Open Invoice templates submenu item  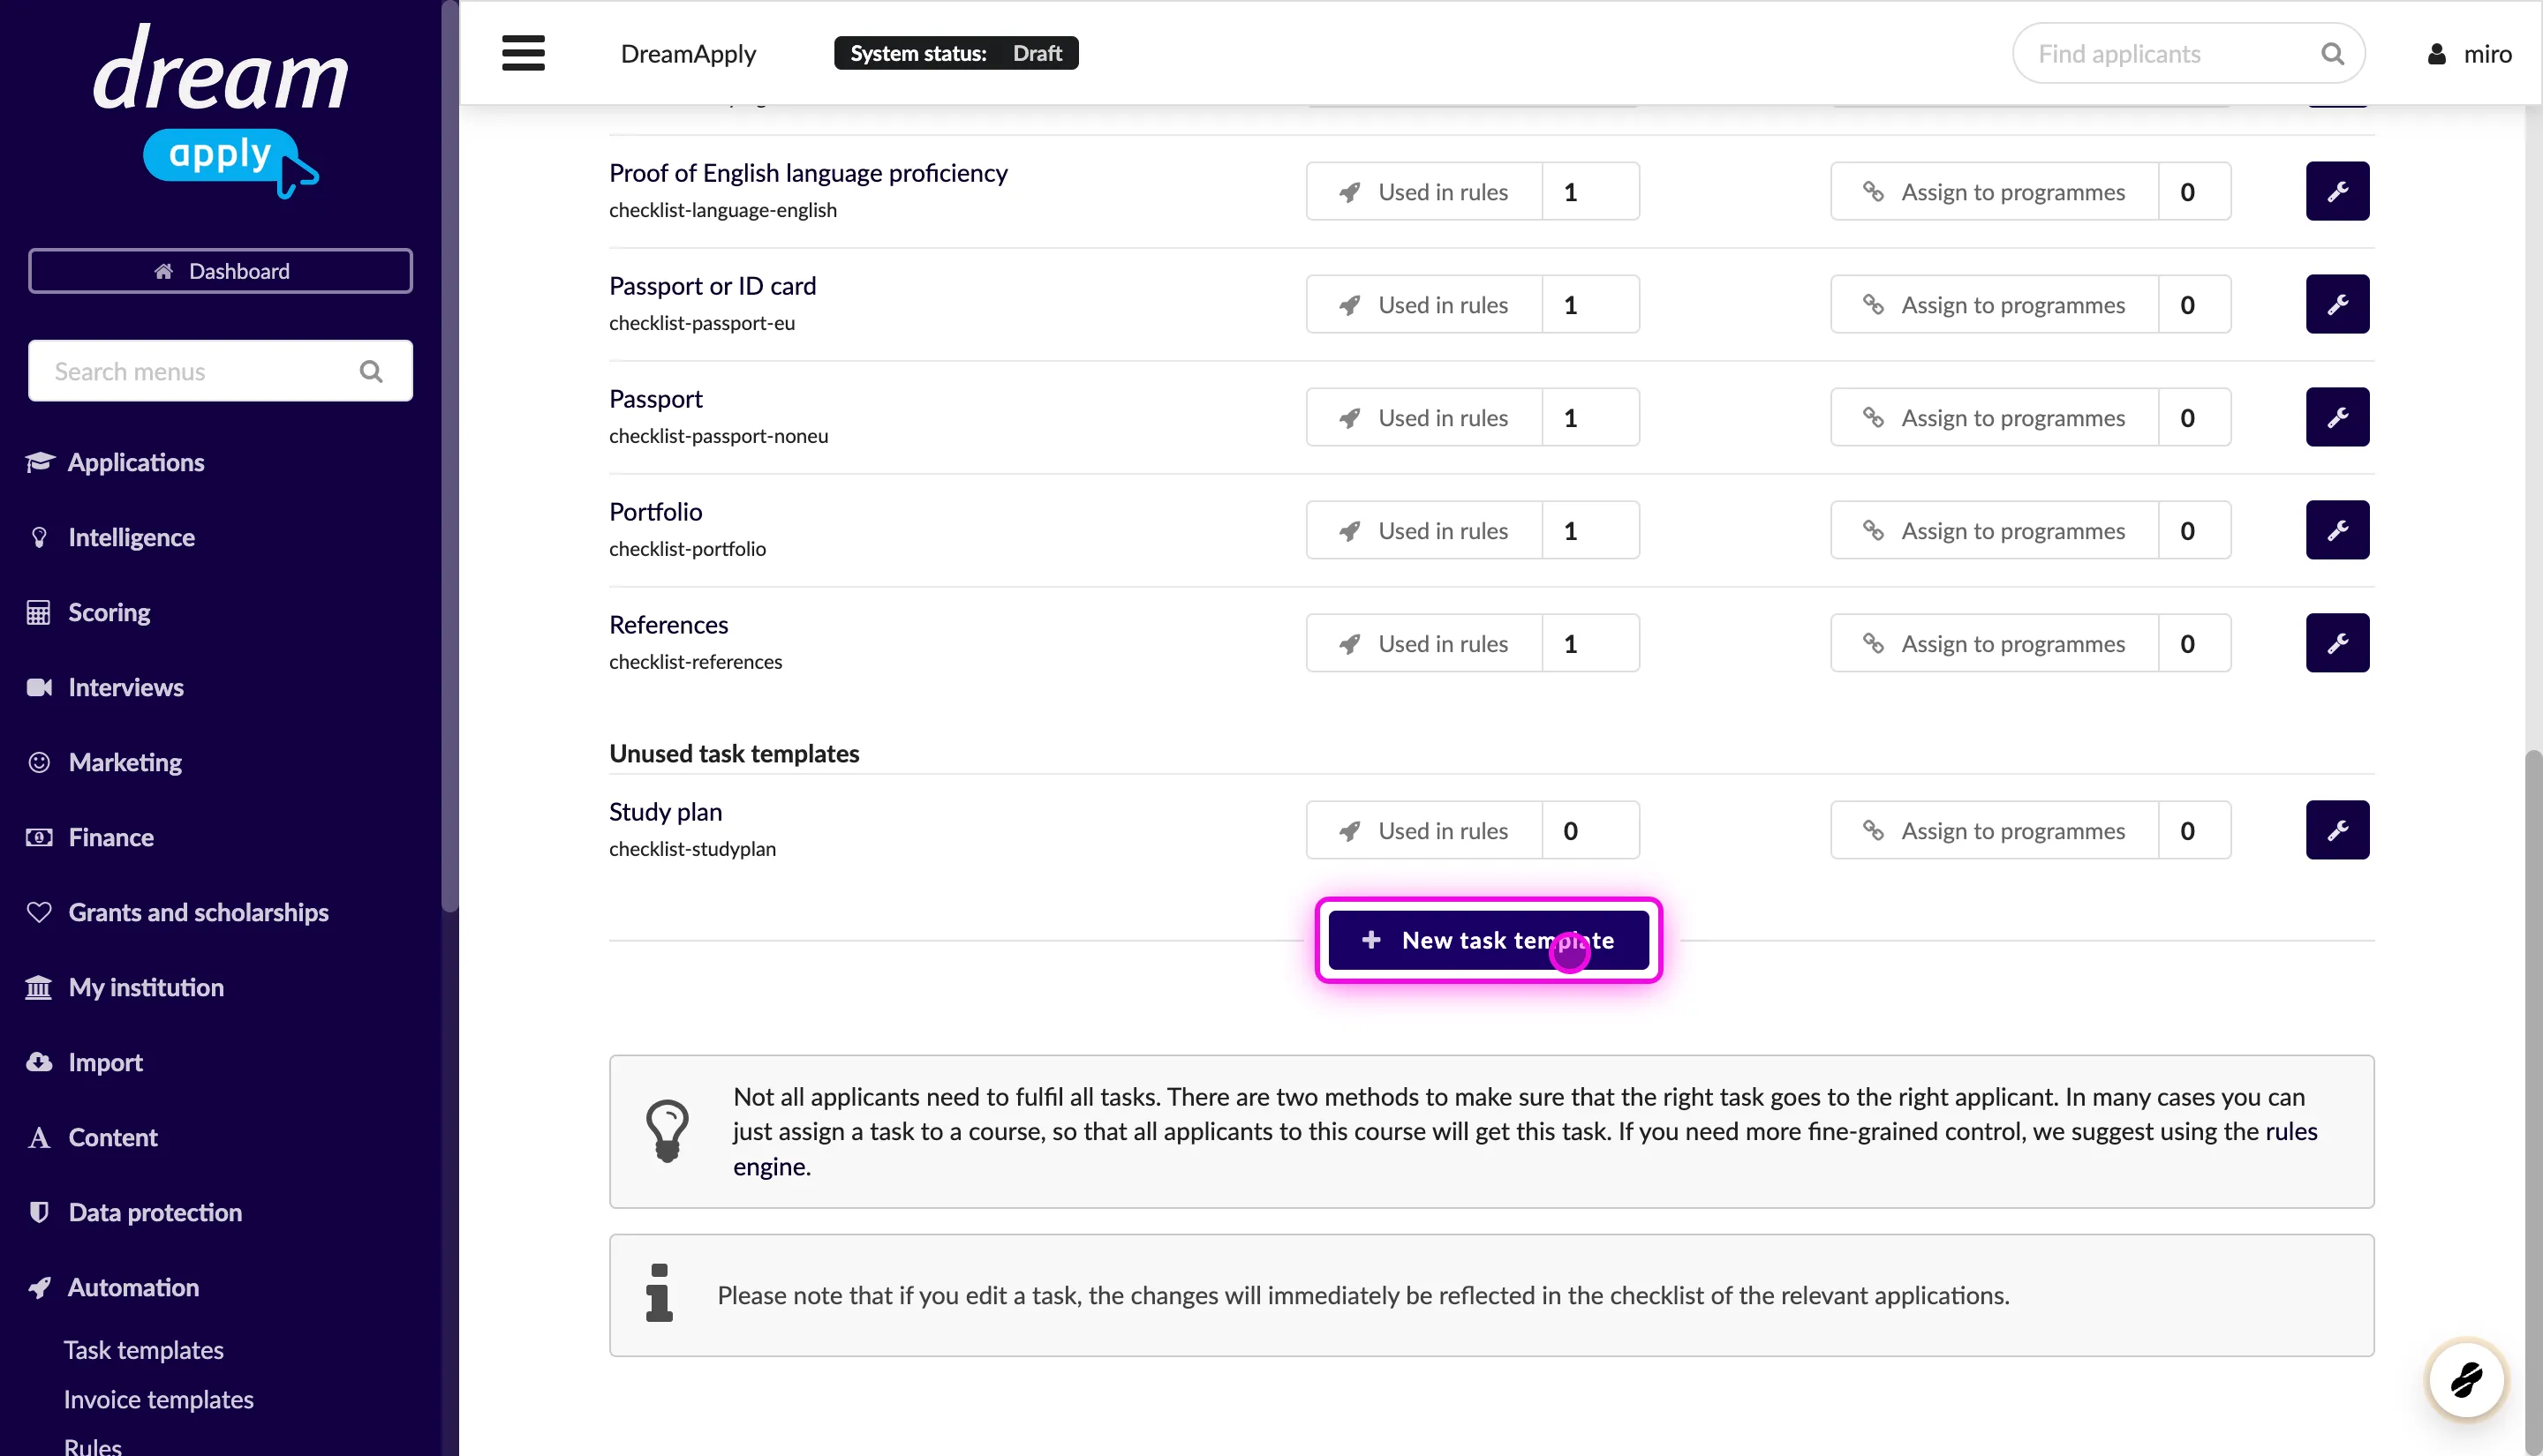159,1399
